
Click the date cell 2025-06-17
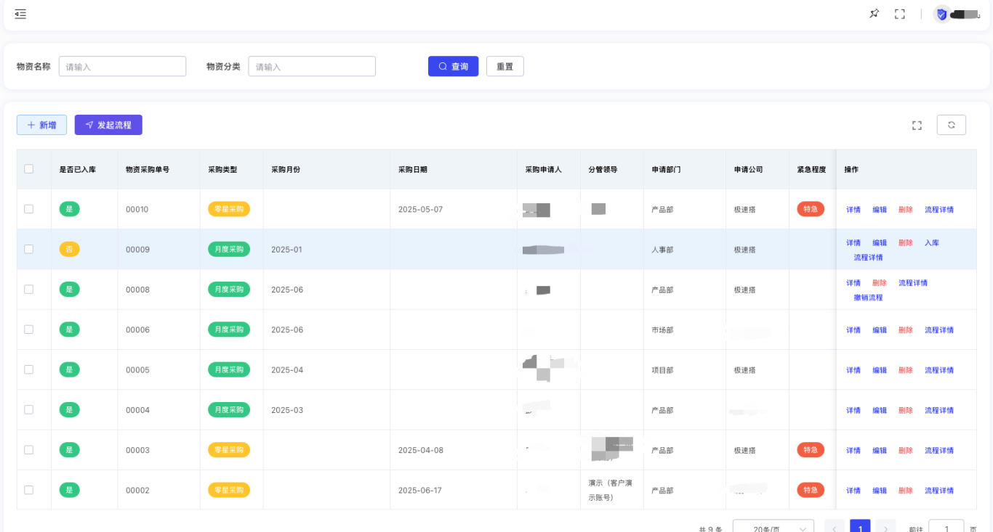click(420, 490)
